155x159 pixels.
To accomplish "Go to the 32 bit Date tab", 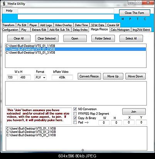I will click(x=98, y=25).
